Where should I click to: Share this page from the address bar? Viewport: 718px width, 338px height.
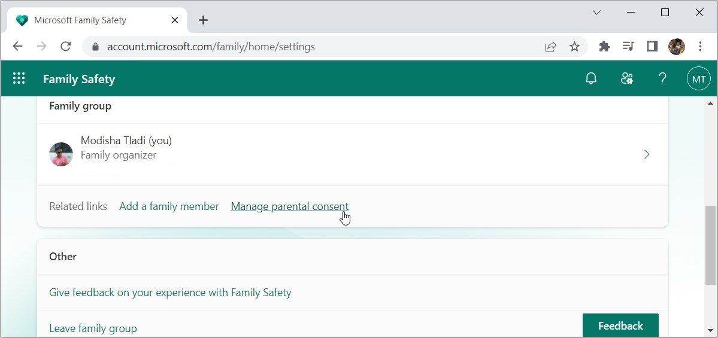[550, 46]
